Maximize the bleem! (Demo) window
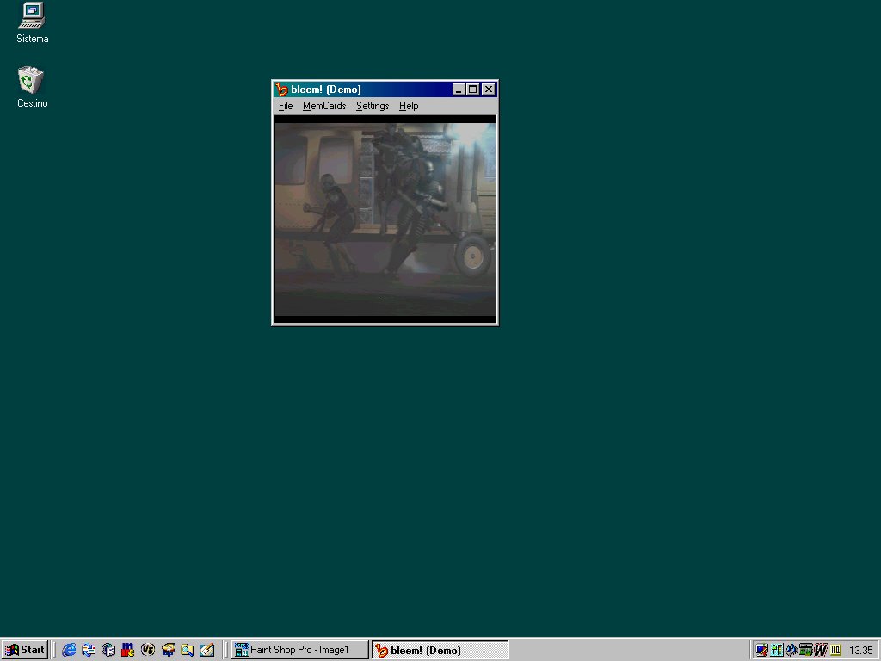The width and height of the screenshot is (881, 661). point(473,90)
